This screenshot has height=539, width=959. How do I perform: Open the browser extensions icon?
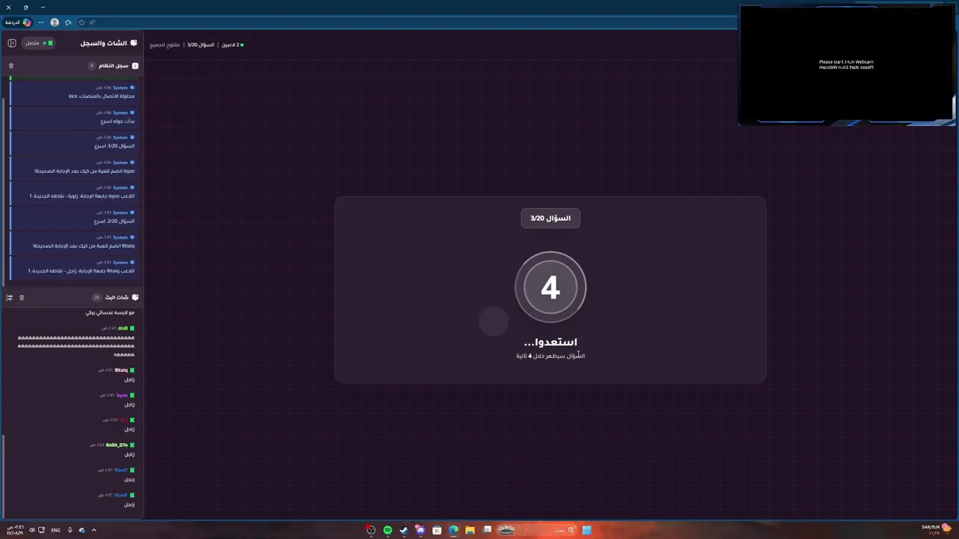68,22
